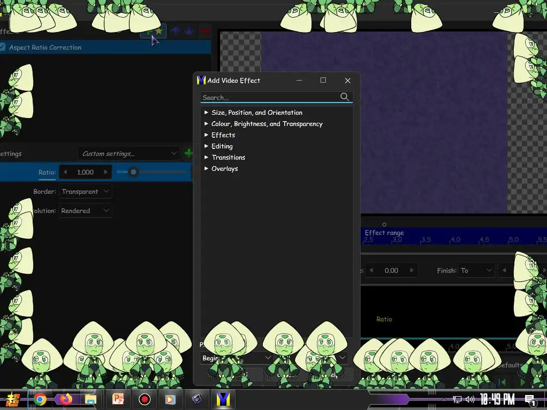Expand the Editing category

206,146
